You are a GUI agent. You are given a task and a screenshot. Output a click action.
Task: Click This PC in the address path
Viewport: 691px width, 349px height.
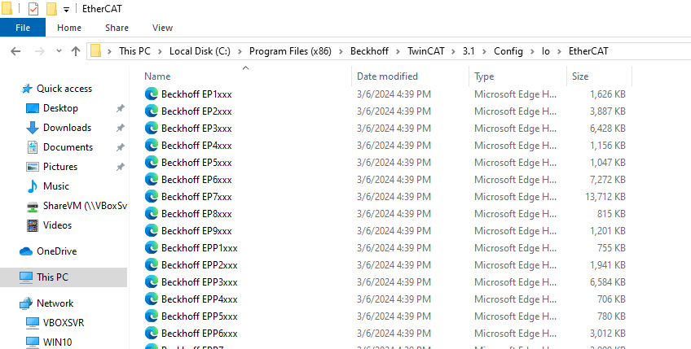[x=134, y=51]
